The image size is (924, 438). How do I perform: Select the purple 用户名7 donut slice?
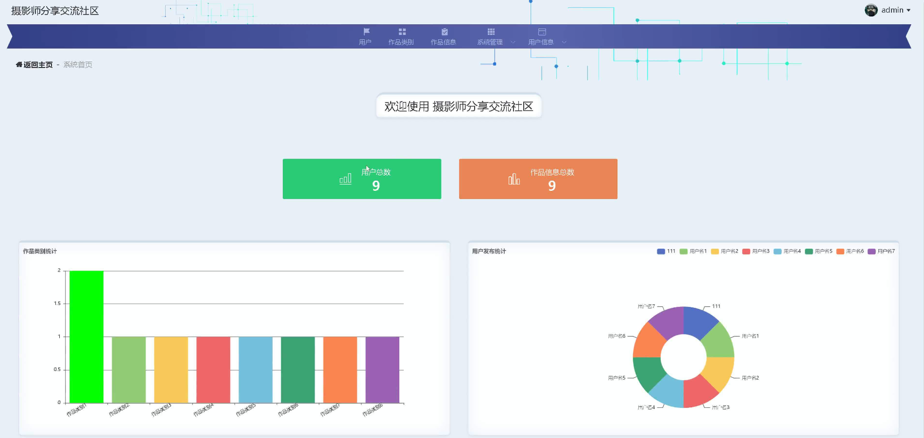[669, 322]
